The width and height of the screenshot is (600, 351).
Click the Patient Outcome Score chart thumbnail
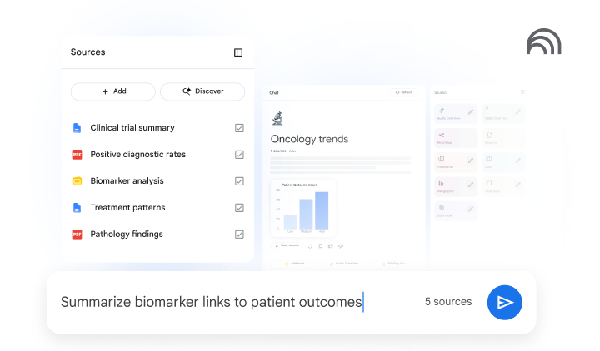point(303,208)
